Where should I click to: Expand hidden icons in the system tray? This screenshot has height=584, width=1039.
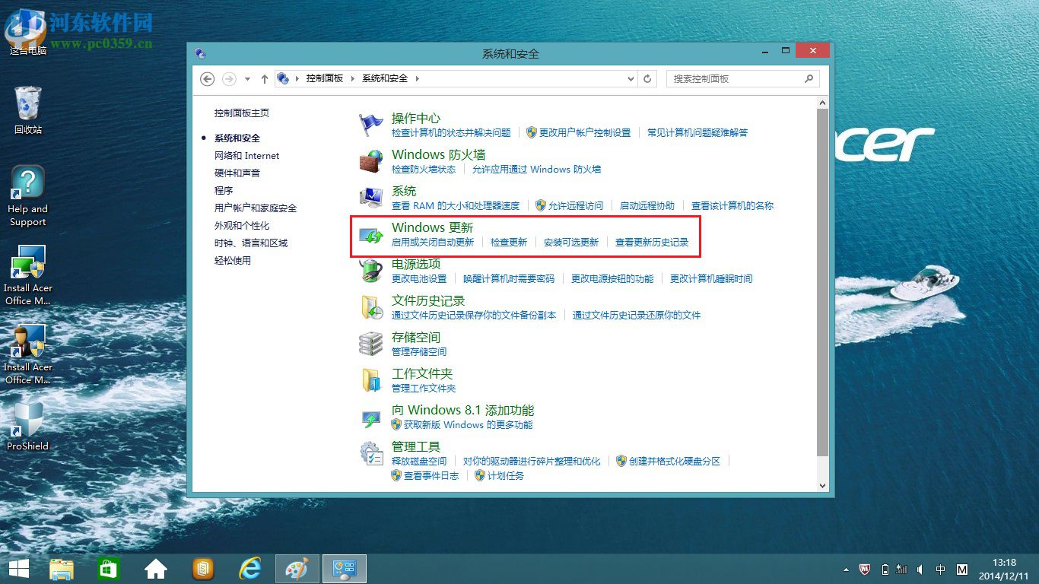click(x=847, y=569)
